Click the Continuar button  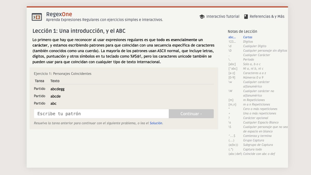(191, 114)
